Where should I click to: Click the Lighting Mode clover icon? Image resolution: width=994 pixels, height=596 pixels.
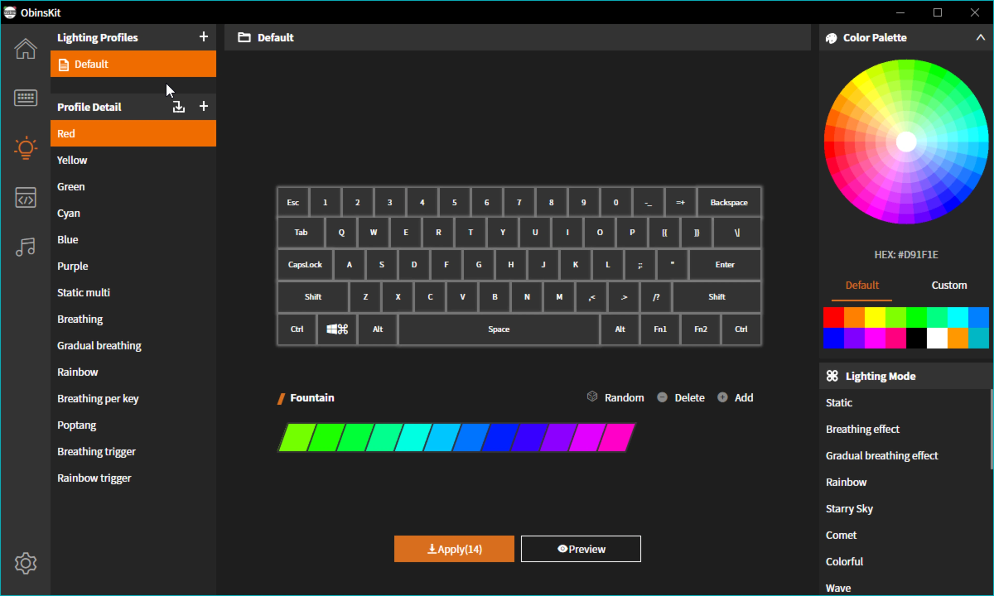(x=832, y=376)
